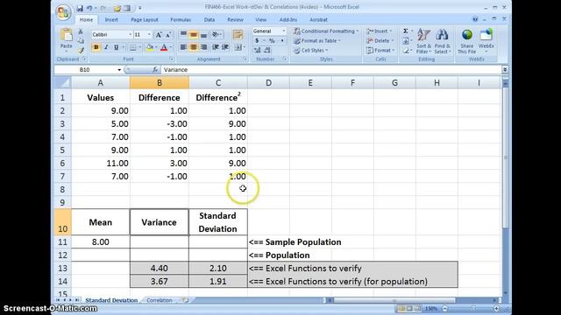
Task: Toggle Bottom Align button
Action: [203, 35]
